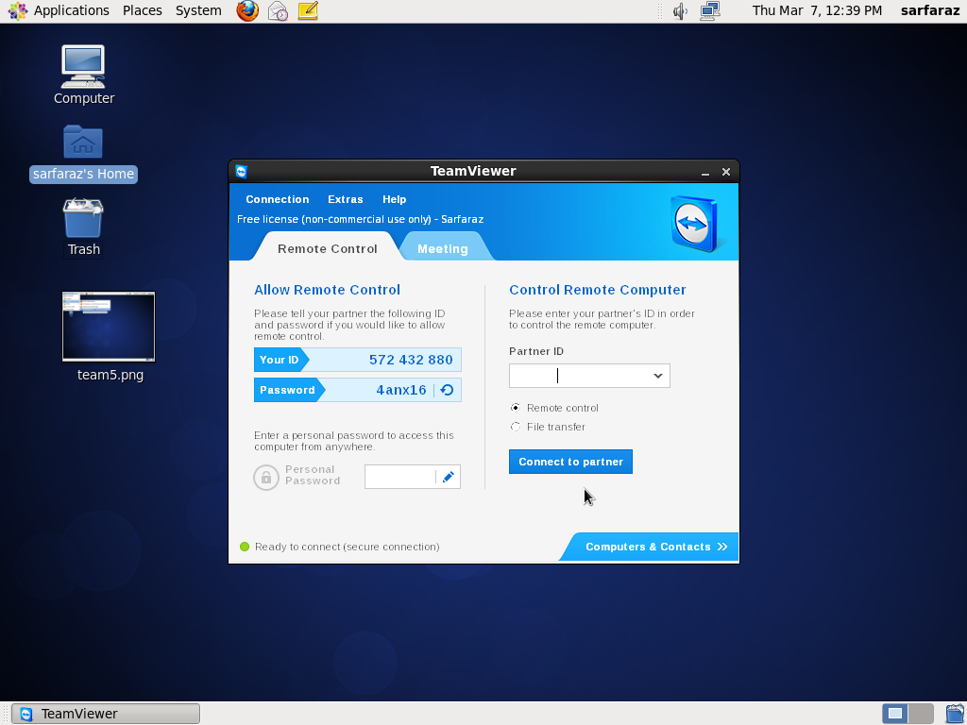Screen dimensions: 967x725
Task: Click the Control Remote Computer heading
Action: (597, 290)
